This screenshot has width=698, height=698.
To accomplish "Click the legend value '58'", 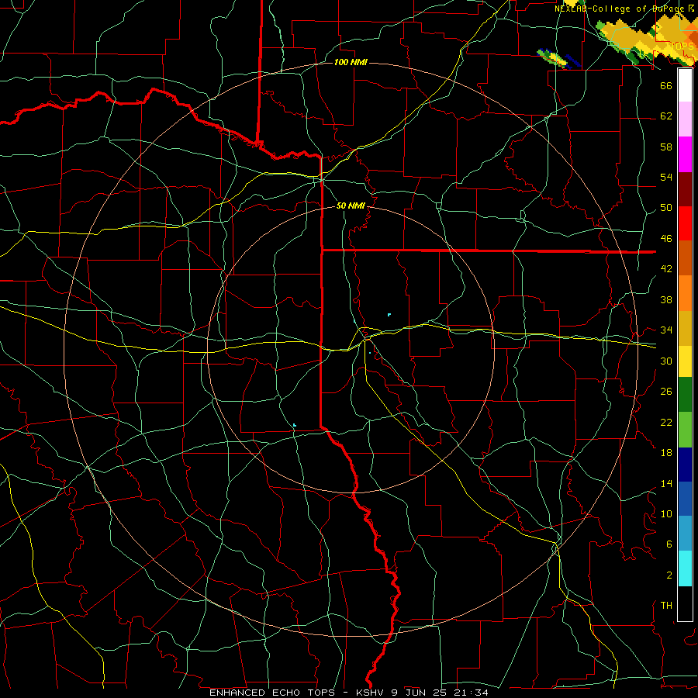I will point(666,147).
